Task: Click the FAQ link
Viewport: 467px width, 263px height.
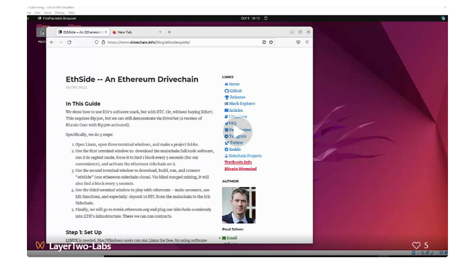Action: tap(232, 123)
